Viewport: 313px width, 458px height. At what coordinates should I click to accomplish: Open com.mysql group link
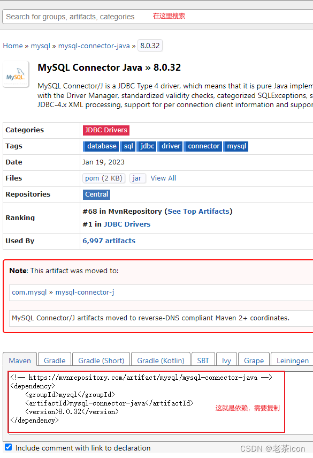[x=29, y=292]
